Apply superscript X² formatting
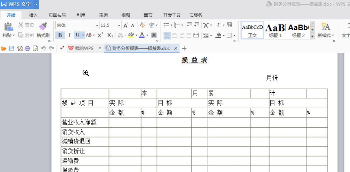The image size is (350, 172). tap(100, 35)
